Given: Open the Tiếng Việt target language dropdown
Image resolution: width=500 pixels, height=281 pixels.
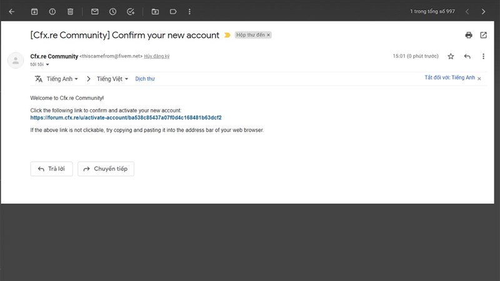Looking at the screenshot, I should (112, 79).
